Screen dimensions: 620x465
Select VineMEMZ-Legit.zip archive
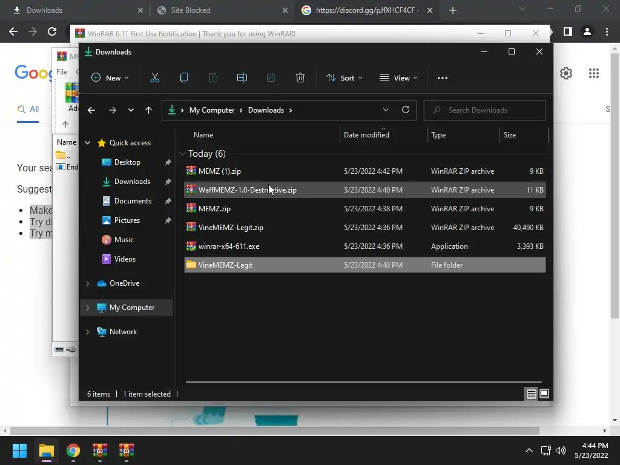[365, 228]
